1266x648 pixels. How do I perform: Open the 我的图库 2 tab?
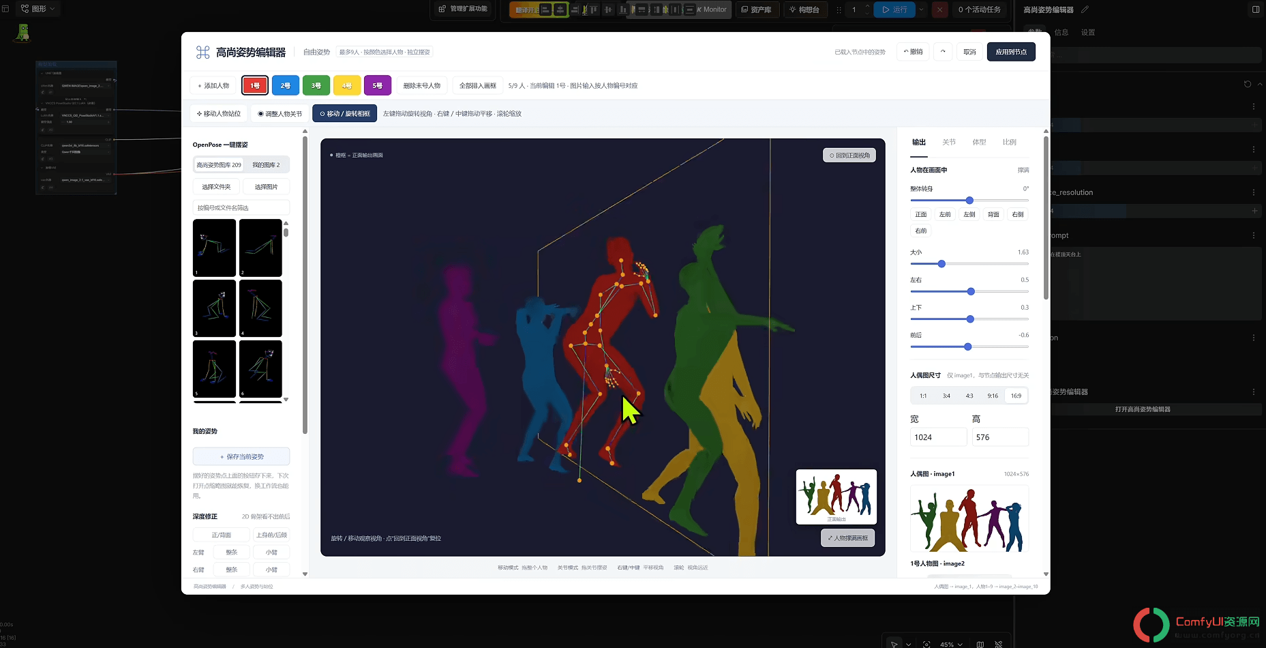click(x=266, y=165)
